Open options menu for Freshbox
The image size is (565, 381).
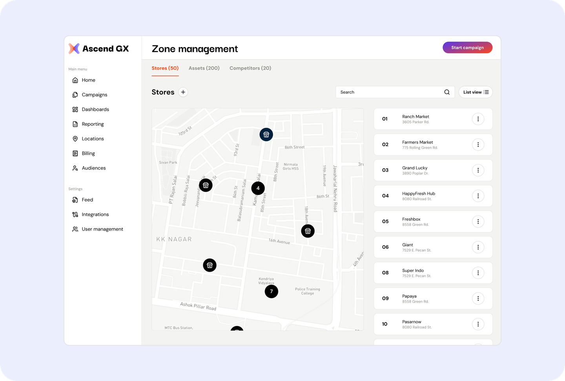(478, 221)
